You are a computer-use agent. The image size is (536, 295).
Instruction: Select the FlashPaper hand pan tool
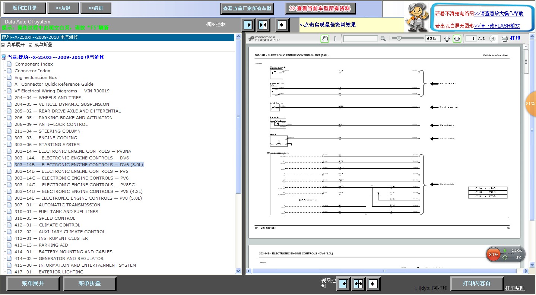[x=325, y=39]
